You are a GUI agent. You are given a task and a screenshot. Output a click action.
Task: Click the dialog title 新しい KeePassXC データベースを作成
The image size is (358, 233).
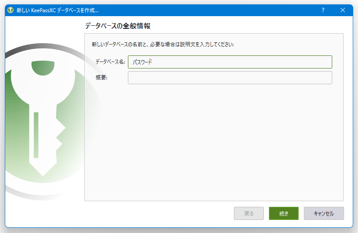pyautogui.click(x=58, y=10)
